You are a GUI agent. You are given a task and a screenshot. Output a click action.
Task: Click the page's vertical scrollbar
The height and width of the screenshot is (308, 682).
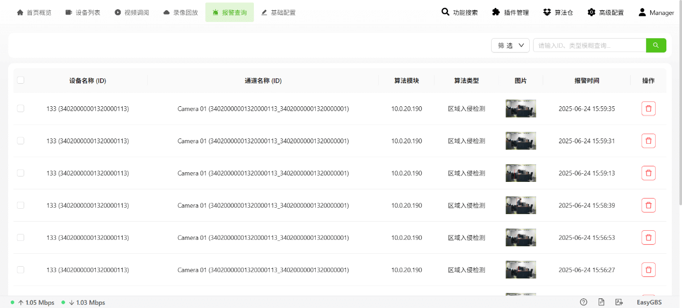[680, 102]
